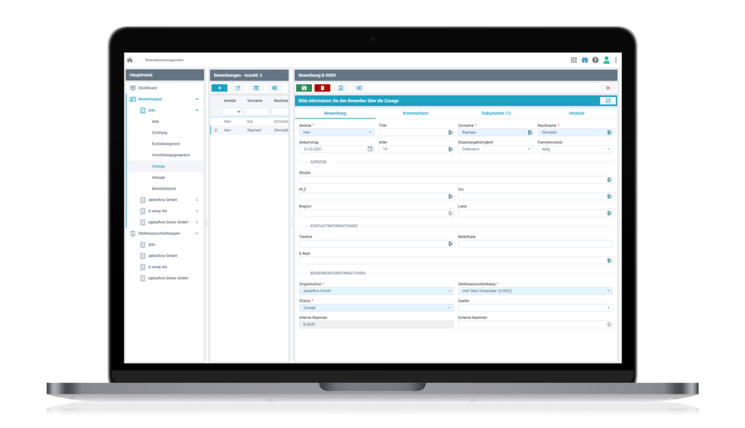Click the Vorname filter input in list
Screen dimensions: 745x428
click(257, 111)
